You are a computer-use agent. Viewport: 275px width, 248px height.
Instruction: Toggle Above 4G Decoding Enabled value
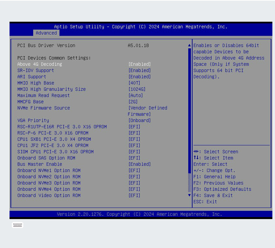(x=139, y=64)
